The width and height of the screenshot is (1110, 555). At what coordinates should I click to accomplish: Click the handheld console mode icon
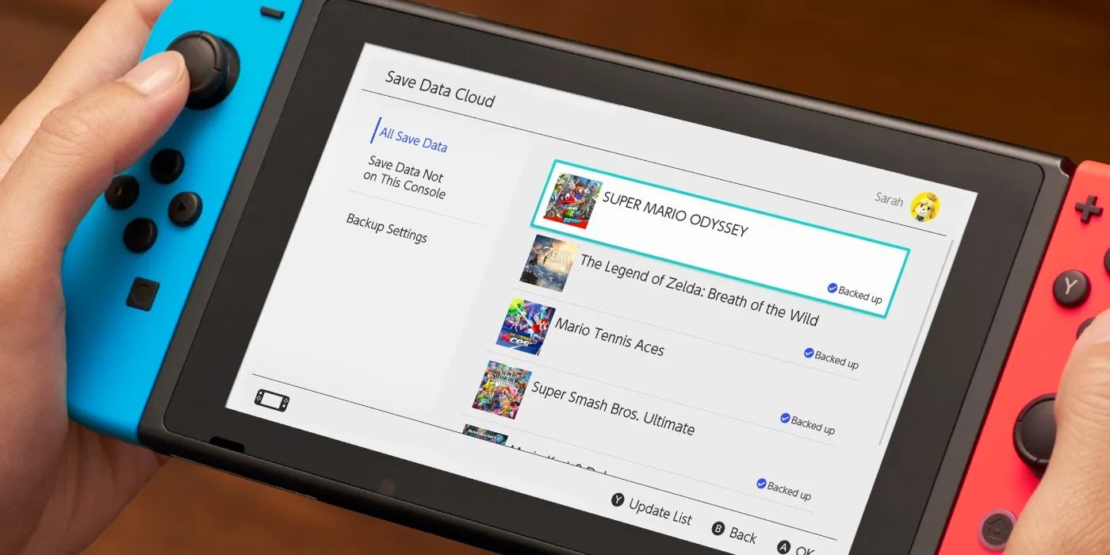tap(271, 399)
